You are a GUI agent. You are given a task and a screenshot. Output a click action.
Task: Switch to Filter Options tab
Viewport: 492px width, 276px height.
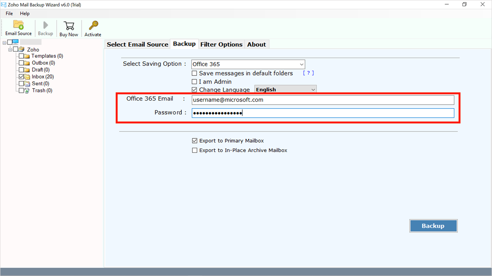221,44
